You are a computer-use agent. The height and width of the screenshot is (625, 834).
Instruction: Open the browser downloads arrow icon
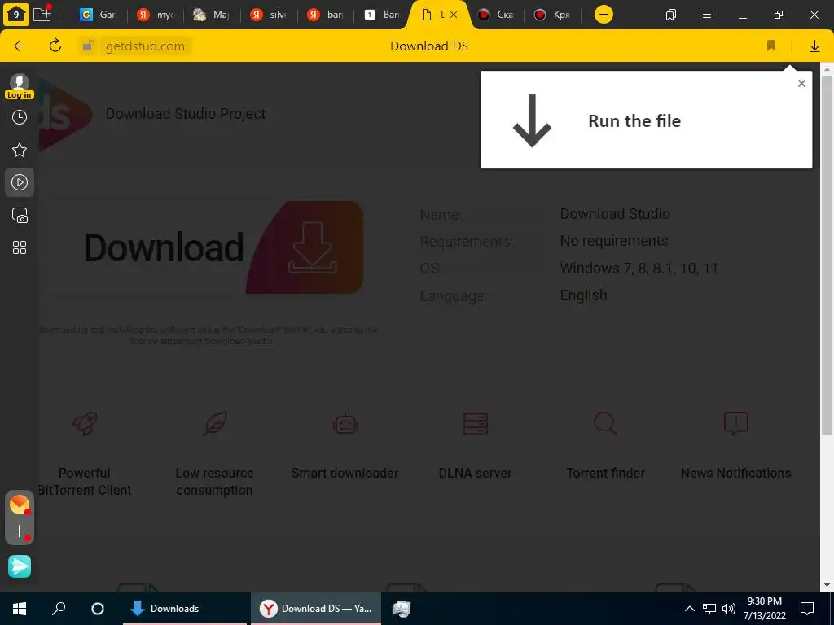[814, 46]
